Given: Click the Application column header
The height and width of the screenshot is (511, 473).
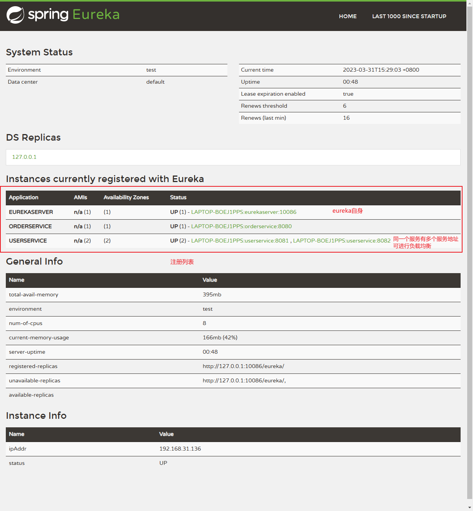Looking at the screenshot, I should click(x=24, y=197).
